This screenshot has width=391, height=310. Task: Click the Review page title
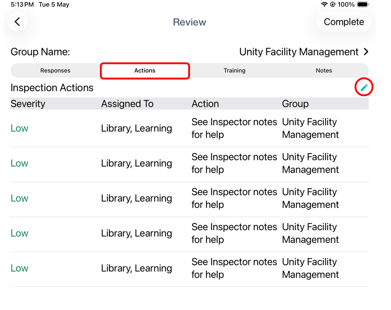pos(190,22)
